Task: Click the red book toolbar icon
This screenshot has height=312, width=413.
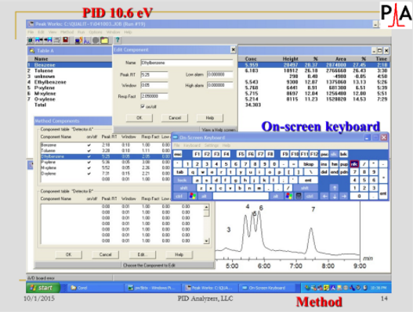Action: pyautogui.click(x=65, y=39)
